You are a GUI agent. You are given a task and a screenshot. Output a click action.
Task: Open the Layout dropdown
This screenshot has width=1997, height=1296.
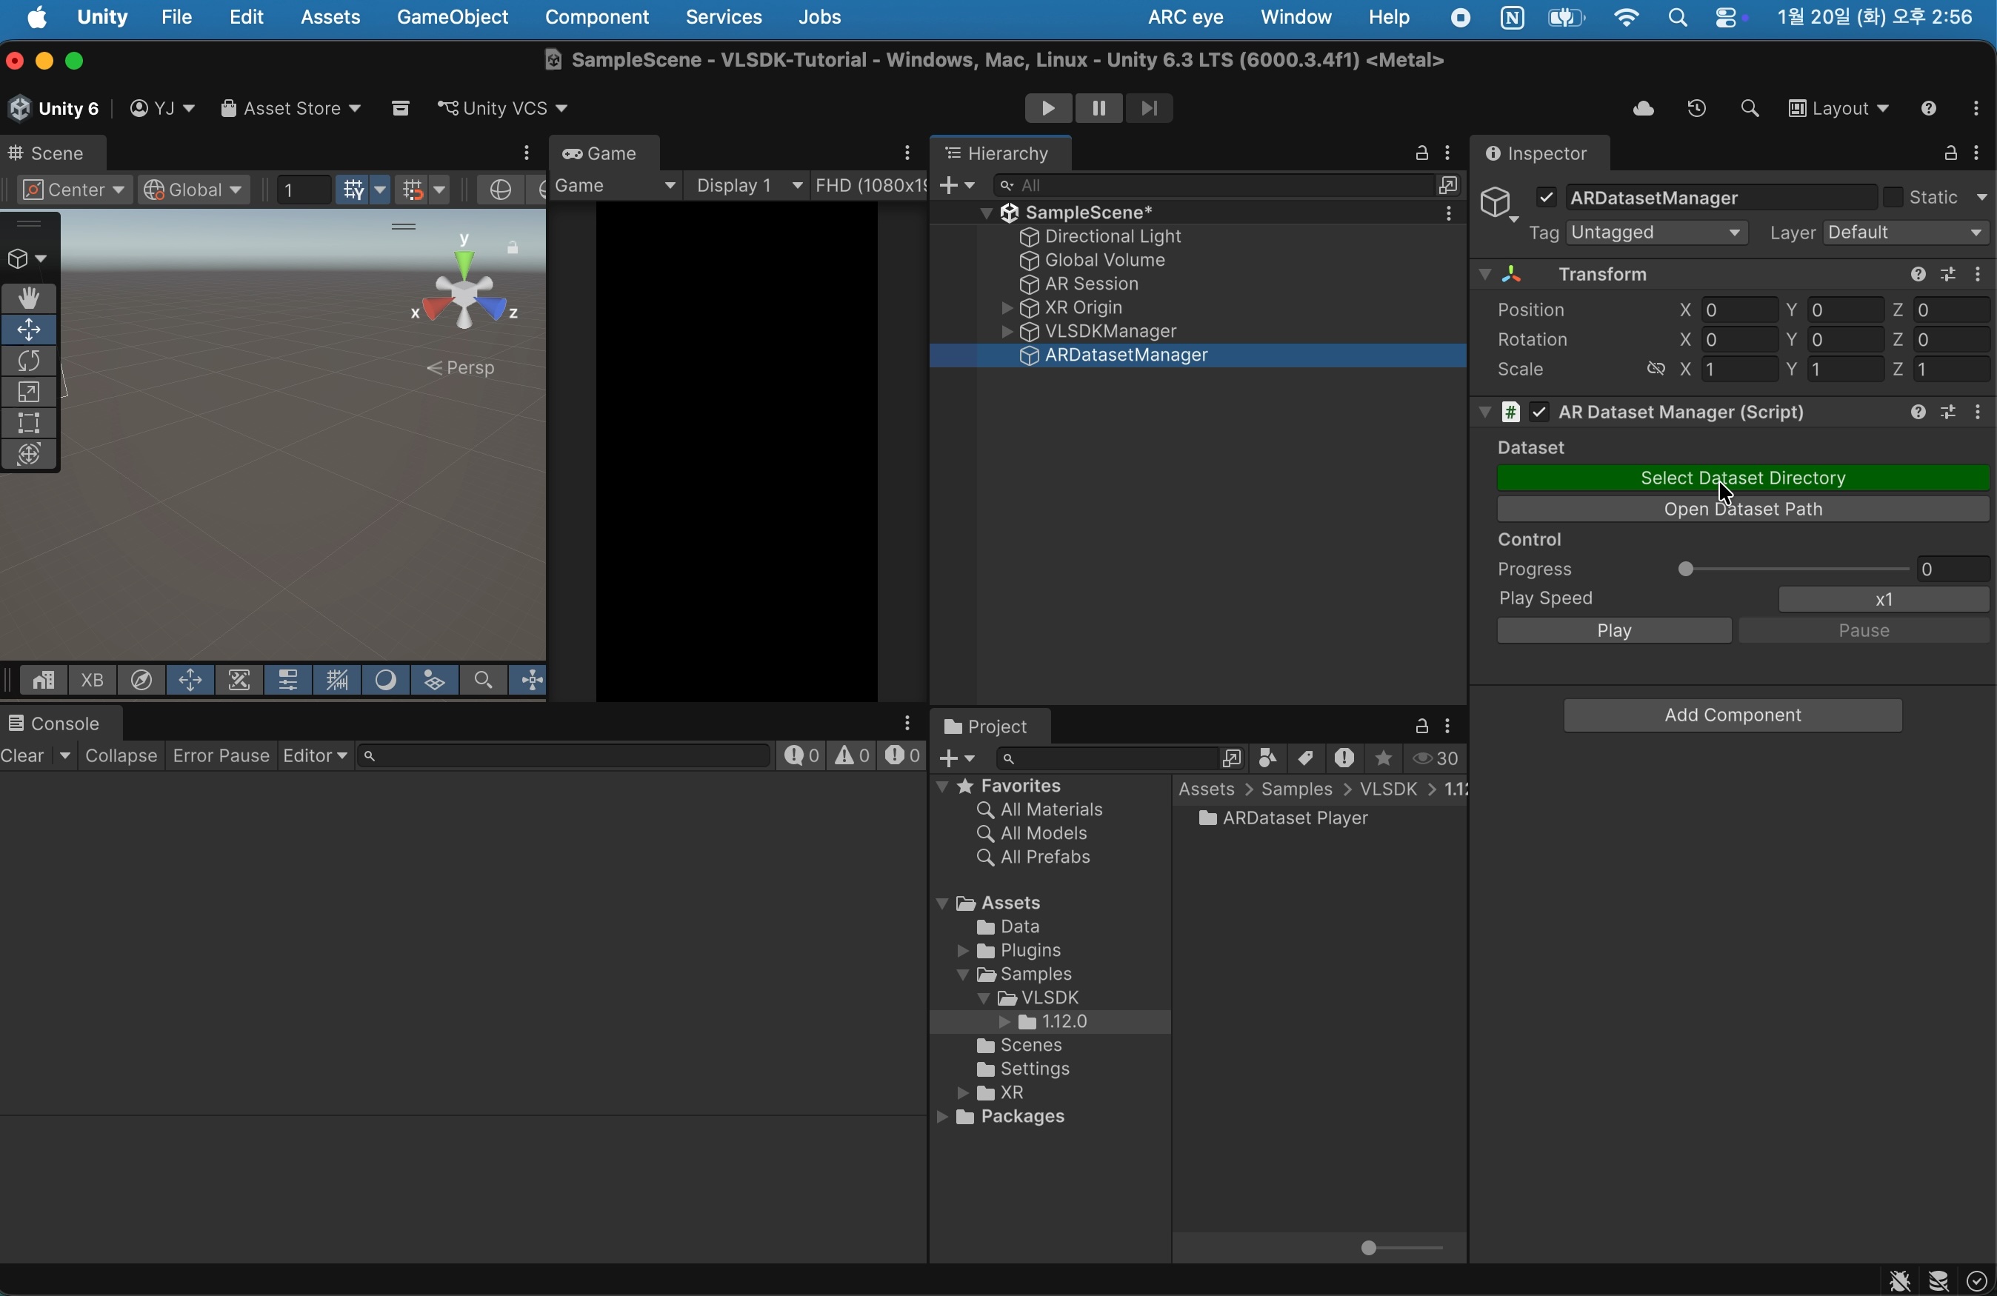1839,109
